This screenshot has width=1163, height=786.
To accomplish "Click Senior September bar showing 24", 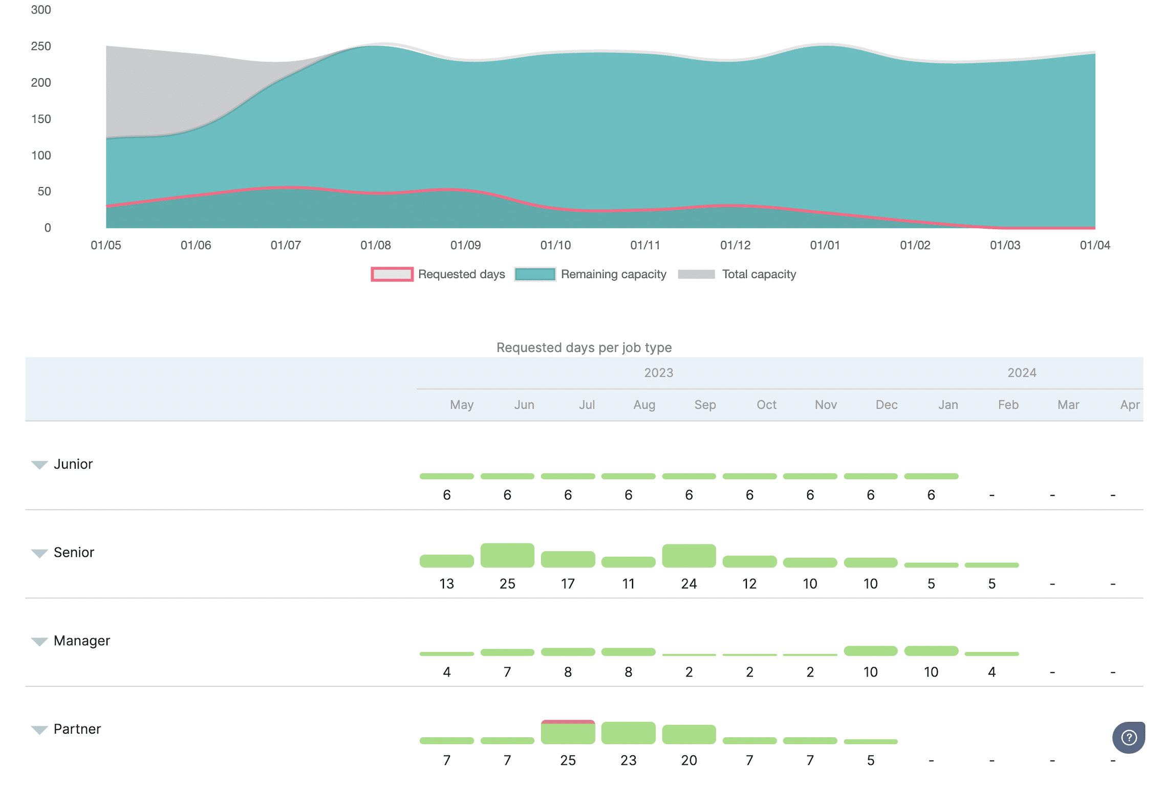I will (688, 556).
